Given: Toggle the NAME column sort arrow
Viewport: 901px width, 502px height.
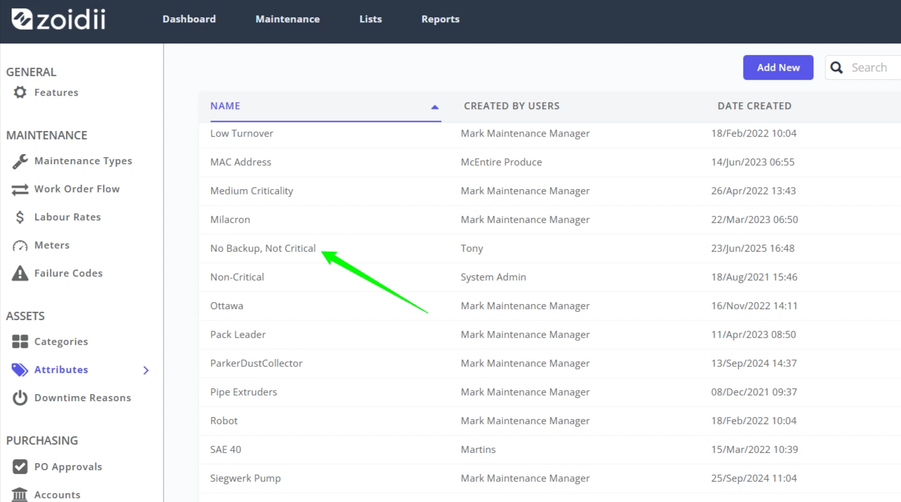Looking at the screenshot, I should [x=435, y=107].
